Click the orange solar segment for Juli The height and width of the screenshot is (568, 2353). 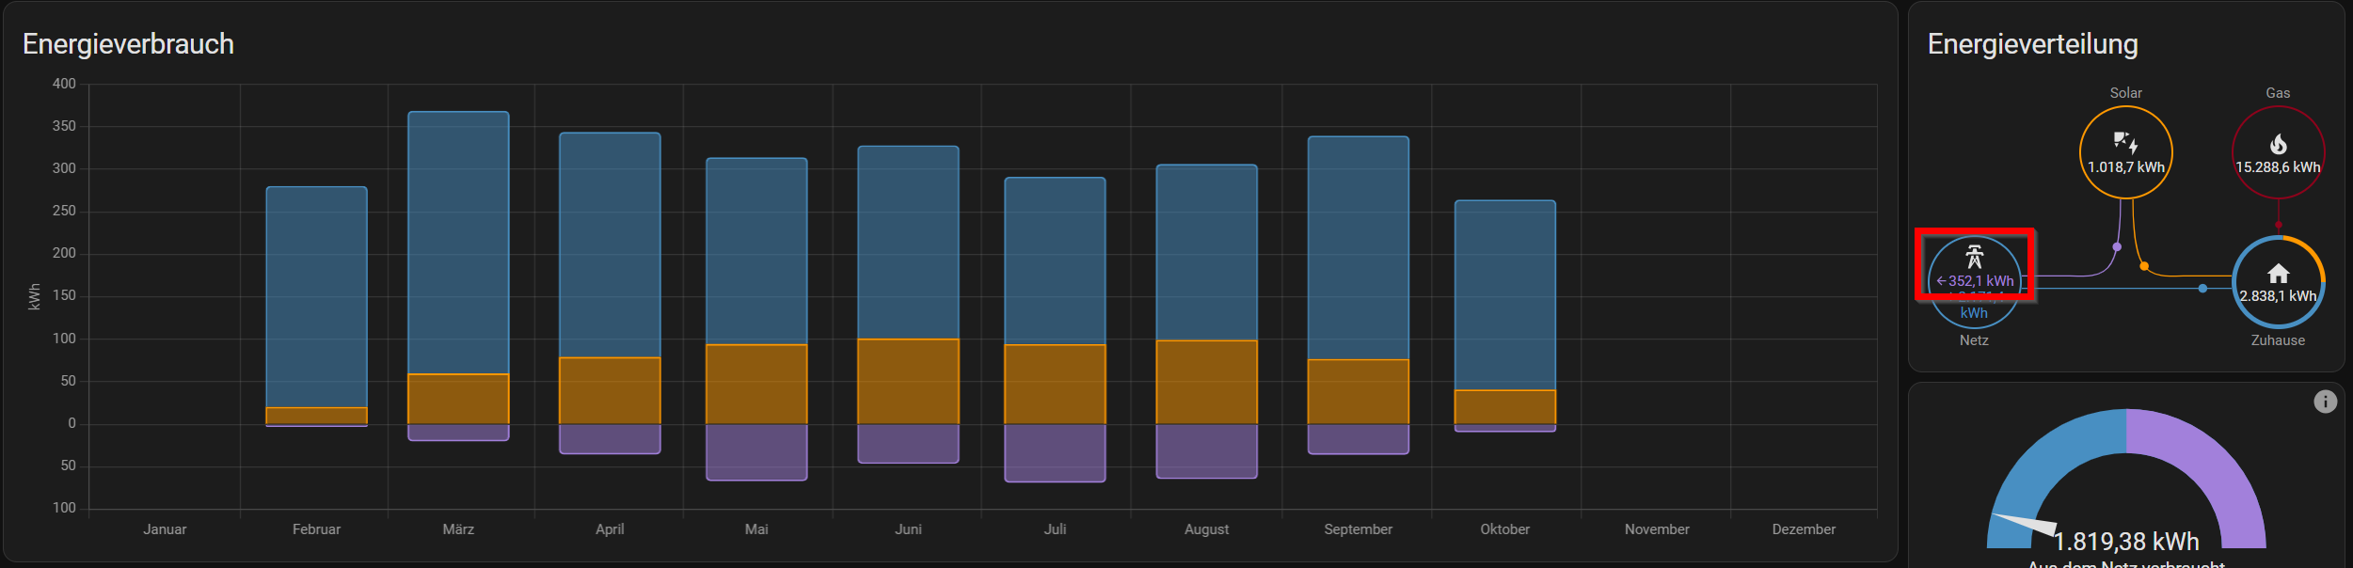[1055, 385]
